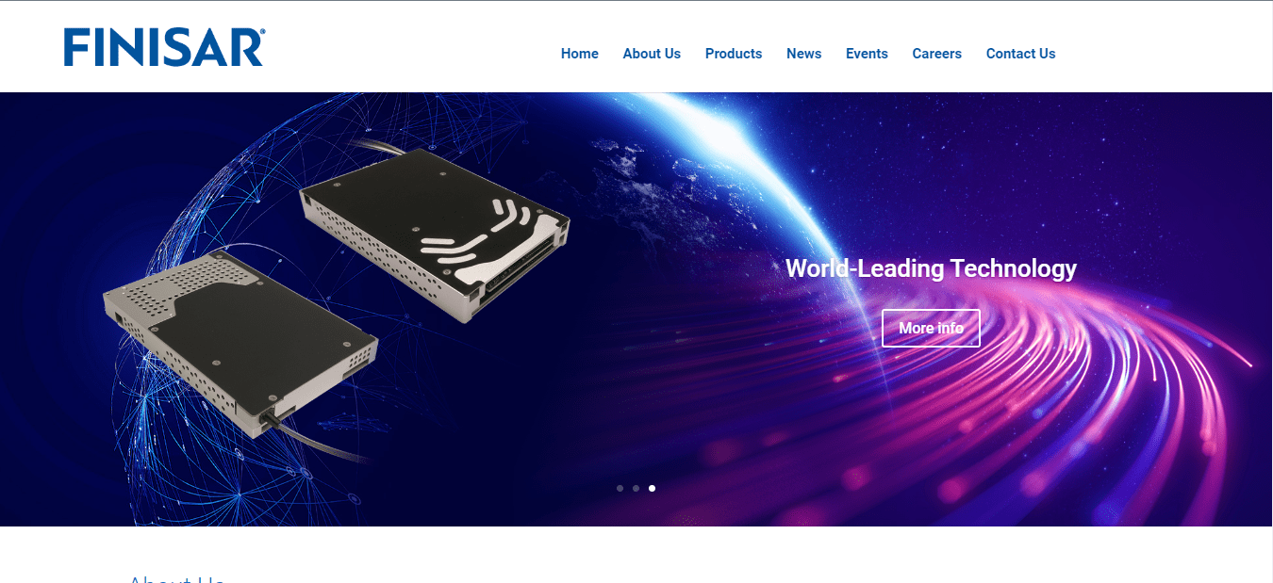Select the second carousel dot
Viewport: 1273px width, 583px height.
pyautogui.click(x=636, y=488)
